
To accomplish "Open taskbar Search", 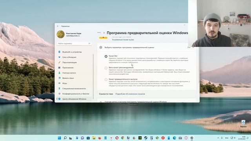I will point(65,138).
